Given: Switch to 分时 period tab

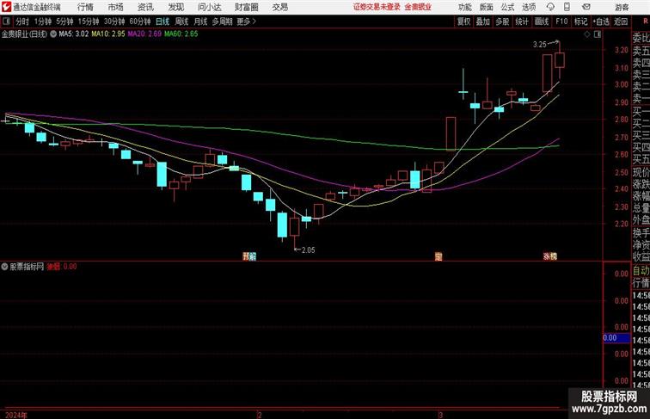Looking at the screenshot, I should (22, 22).
